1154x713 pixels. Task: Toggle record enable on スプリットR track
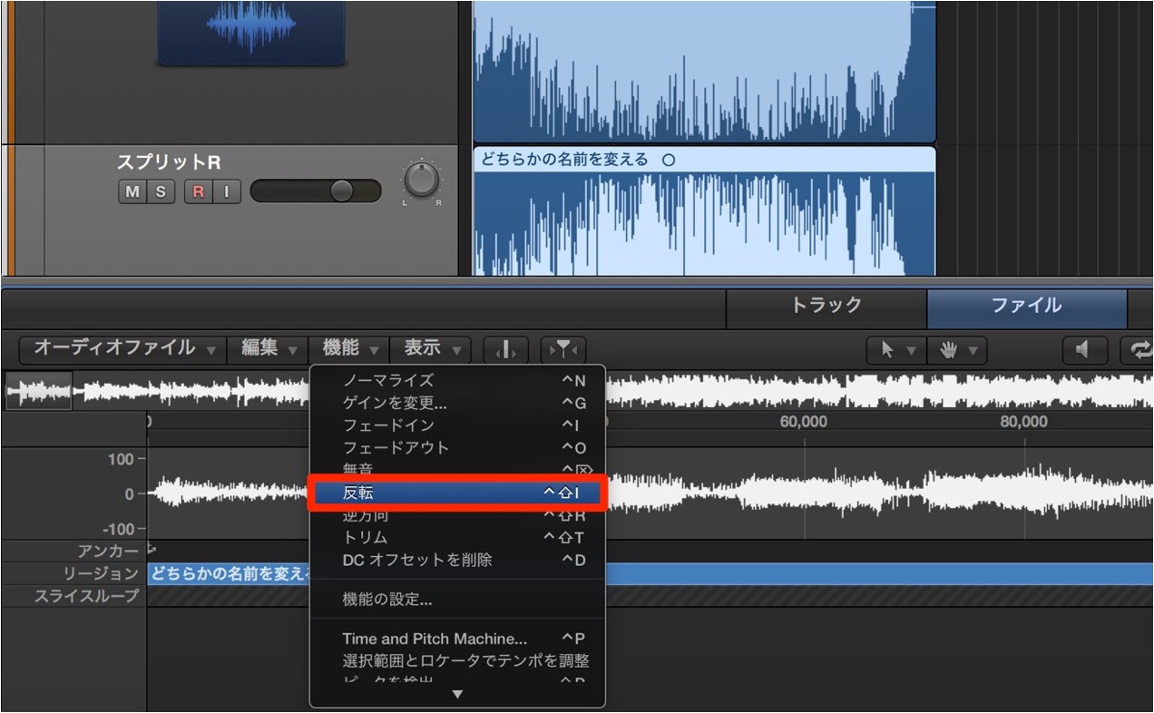(198, 191)
